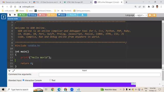Click the upload file arrow icon
164x92 pixels.
[15, 15]
